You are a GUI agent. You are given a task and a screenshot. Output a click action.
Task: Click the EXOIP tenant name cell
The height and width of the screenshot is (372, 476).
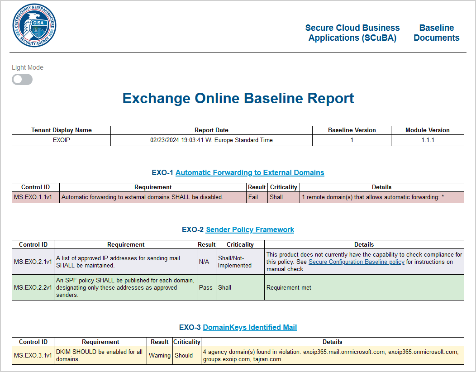[61, 140]
